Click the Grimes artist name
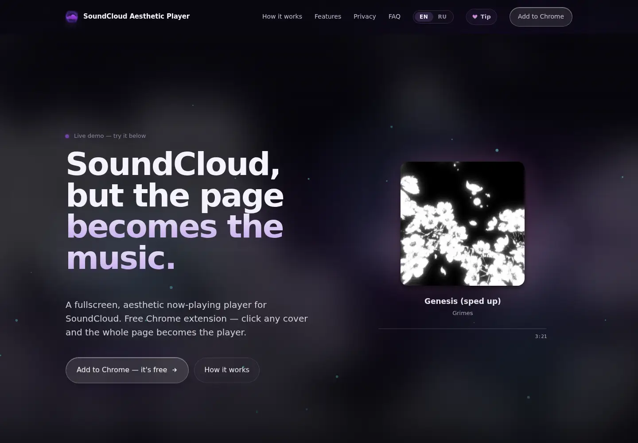Viewport: 638px width, 443px height. point(463,313)
